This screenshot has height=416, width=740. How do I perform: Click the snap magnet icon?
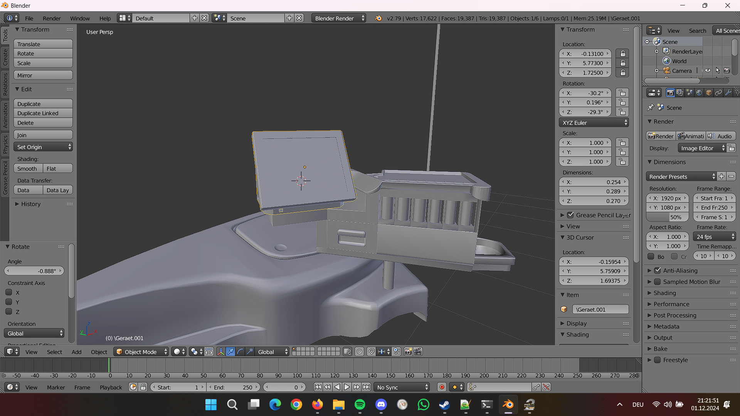(371, 352)
